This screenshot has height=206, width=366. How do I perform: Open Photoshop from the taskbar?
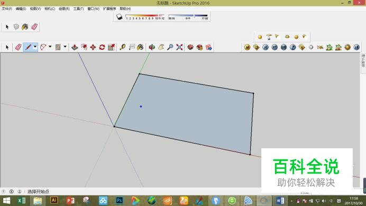[120, 201]
